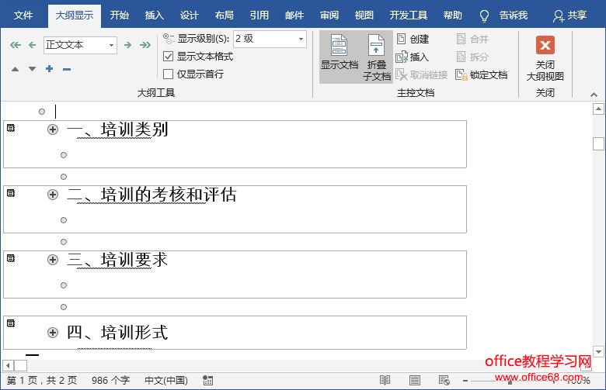Promote outline level left arrow
606x390 pixels.
(x=32, y=45)
